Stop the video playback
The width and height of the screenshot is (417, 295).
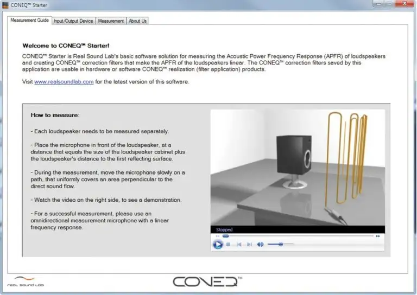[x=228, y=244]
